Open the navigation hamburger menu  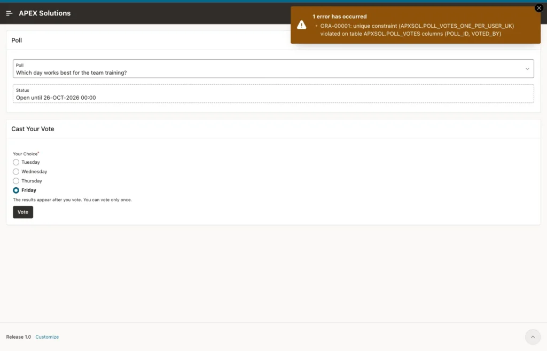point(10,13)
